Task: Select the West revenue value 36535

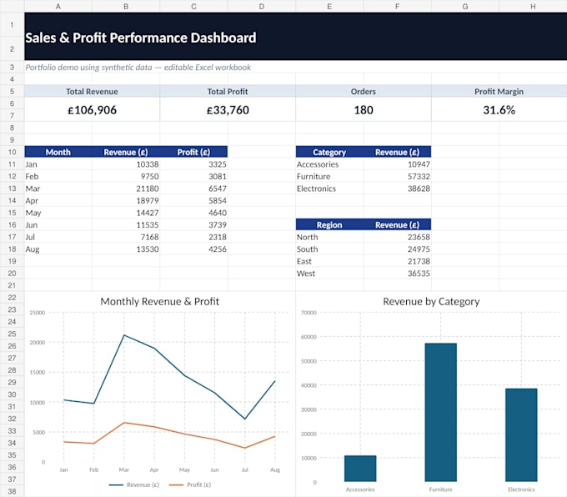Action: pyautogui.click(x=419, y=274)
